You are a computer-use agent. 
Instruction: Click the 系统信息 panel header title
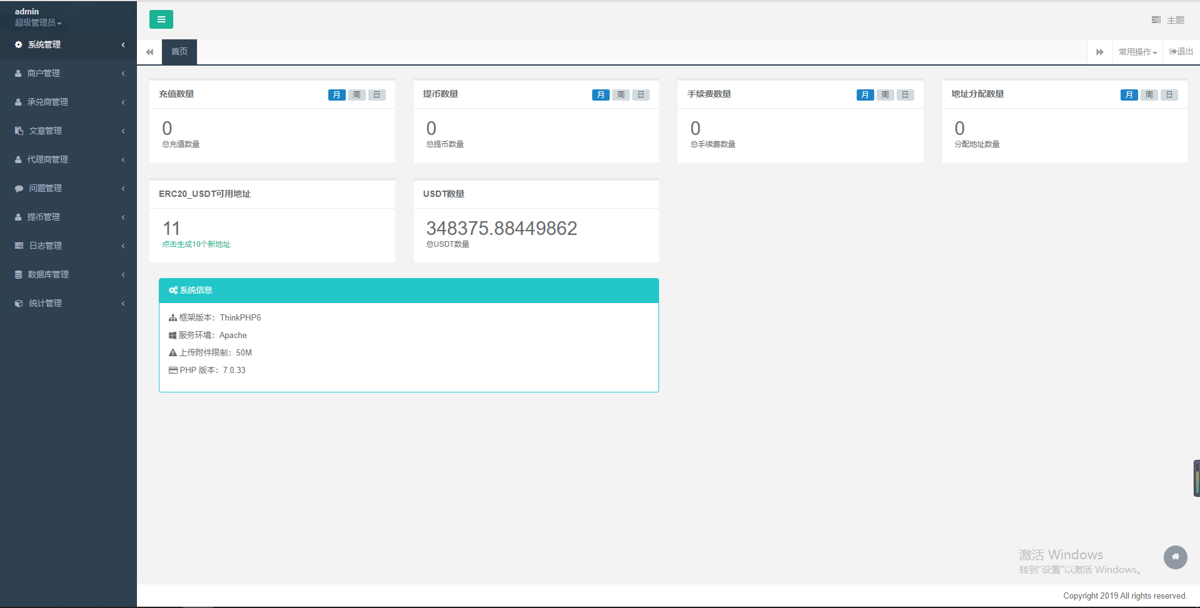click(196, 291)
